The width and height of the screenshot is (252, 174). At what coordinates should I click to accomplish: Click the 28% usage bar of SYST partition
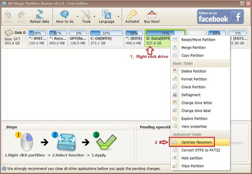pos(37,33)
